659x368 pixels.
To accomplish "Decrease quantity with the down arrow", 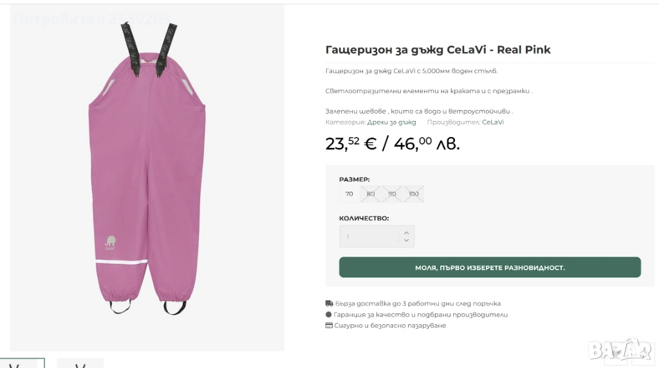I will tap(407, 240).
